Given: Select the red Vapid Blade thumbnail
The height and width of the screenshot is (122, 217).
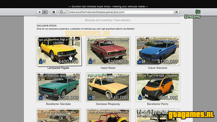Looking at the screenshot, I should tap(108, 51).
